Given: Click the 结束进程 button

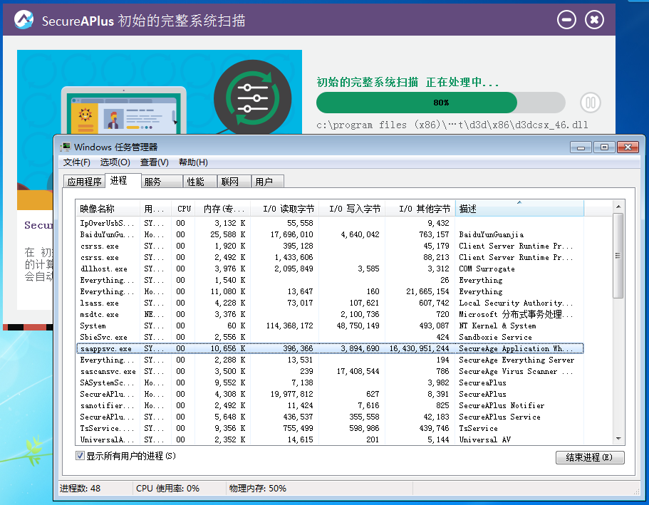Looking at the screenshot, I should 590,457.
